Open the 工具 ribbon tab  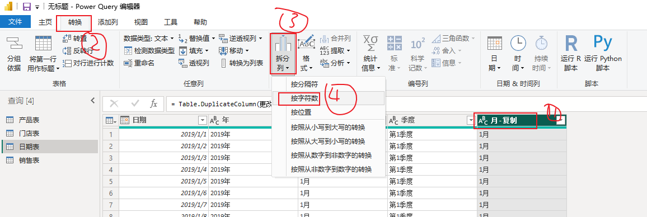(171, 22)
